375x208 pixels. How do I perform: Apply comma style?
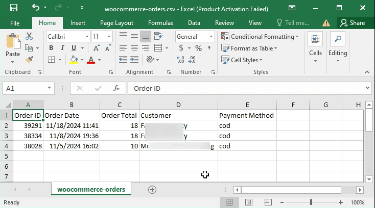tap(209, 48)
